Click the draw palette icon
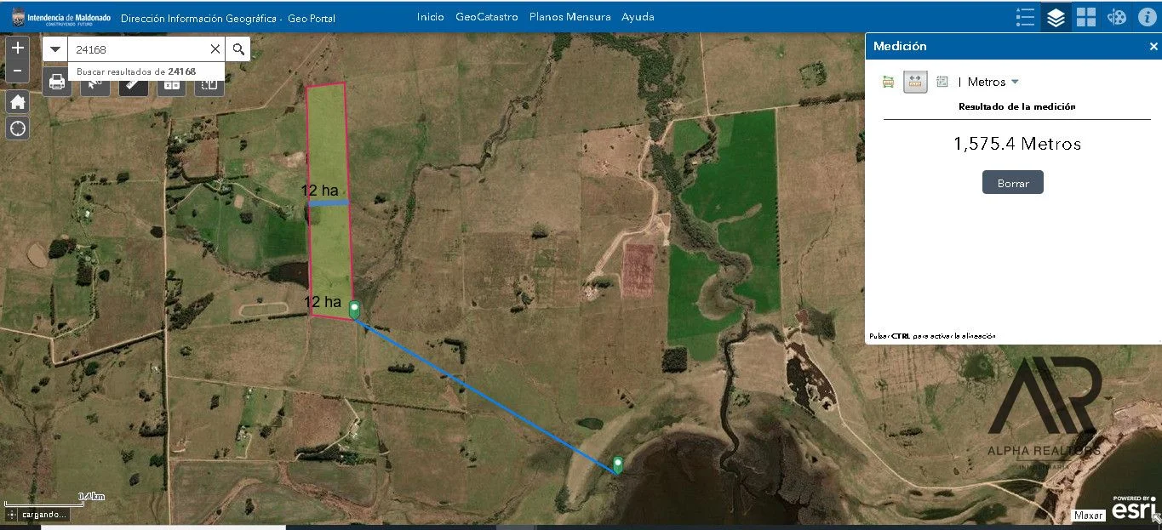The height and width of the screenshot is (530, 1162). click(1116, 17)
